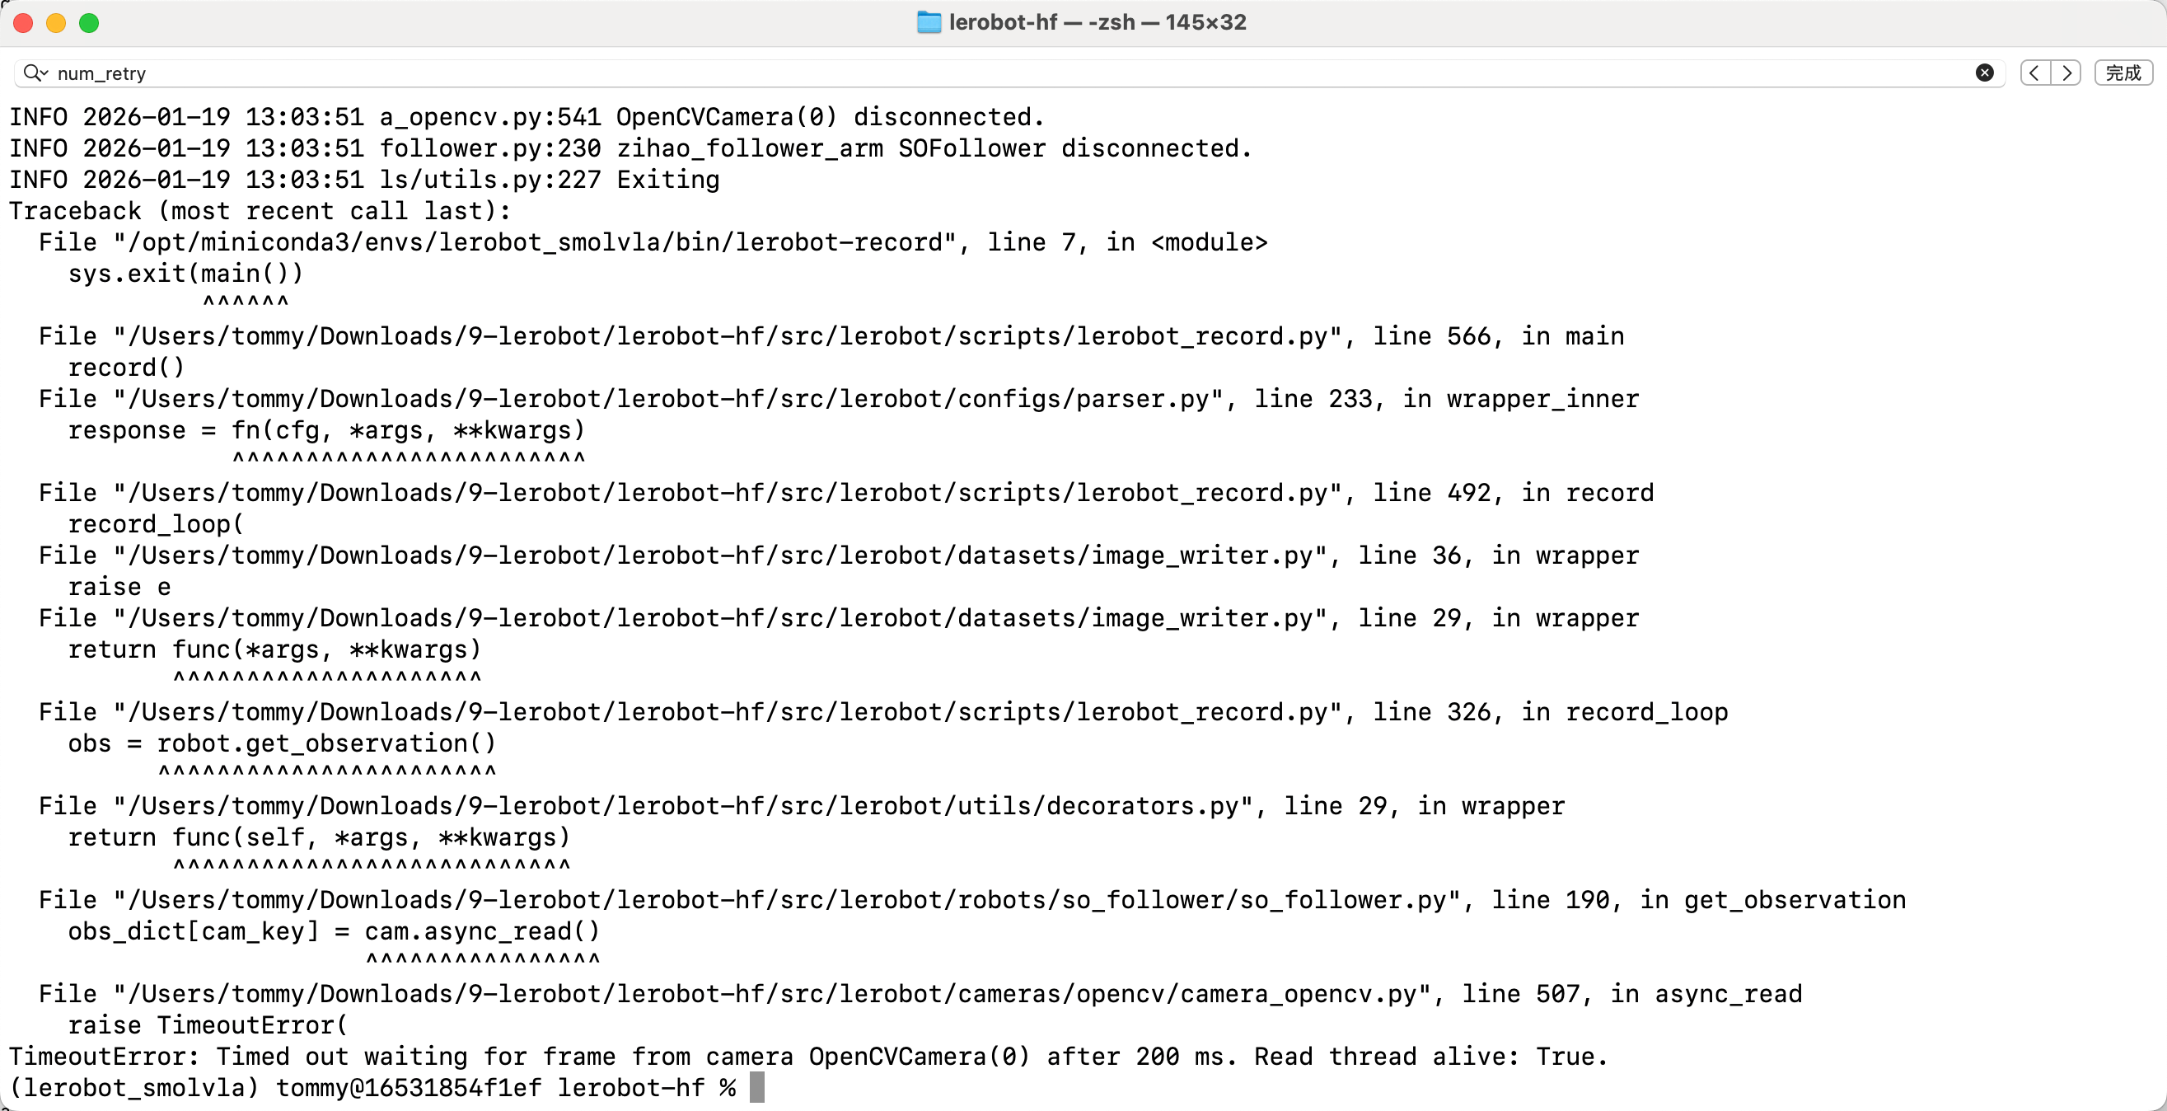Click the "Traceback (most recent call last):" line
Viewport: 2167px width, 1111px height.
tap(260, 210)
